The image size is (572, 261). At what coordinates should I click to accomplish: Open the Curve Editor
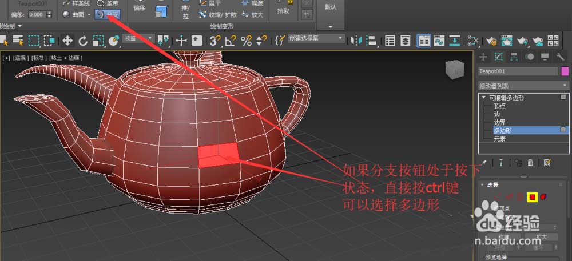tap(439, 41)
